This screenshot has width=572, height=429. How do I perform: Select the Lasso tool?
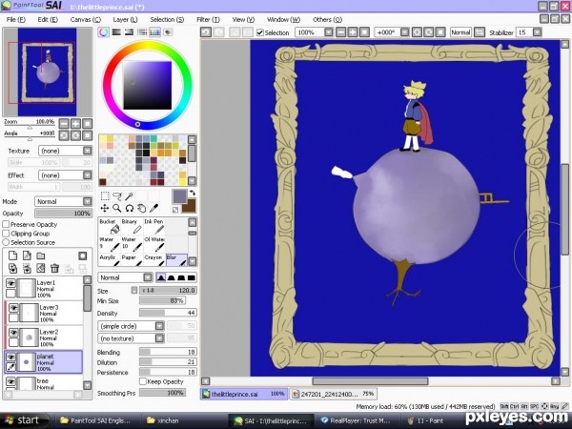tap(116, 195)
